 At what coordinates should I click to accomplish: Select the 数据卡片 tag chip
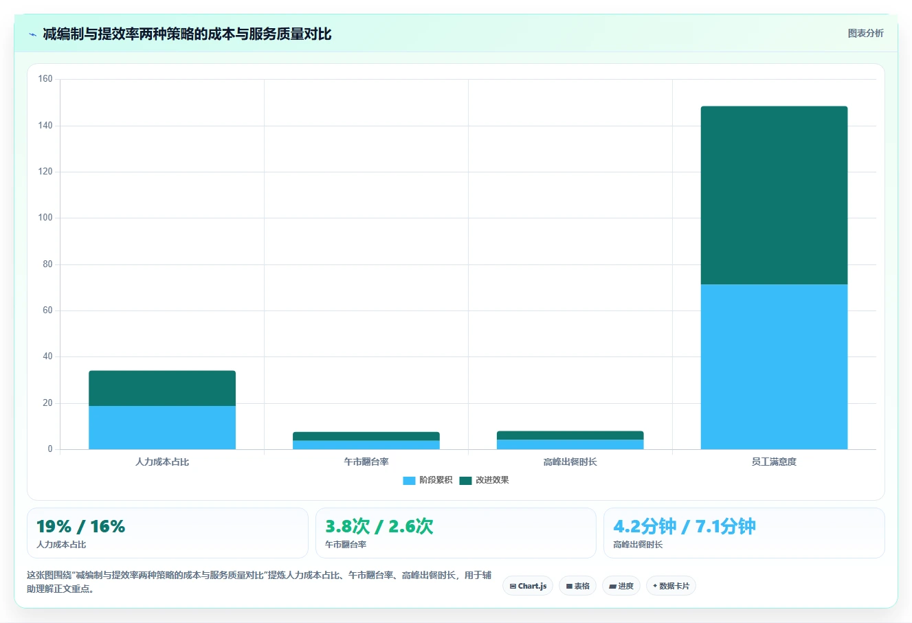(x=671, y=586)
